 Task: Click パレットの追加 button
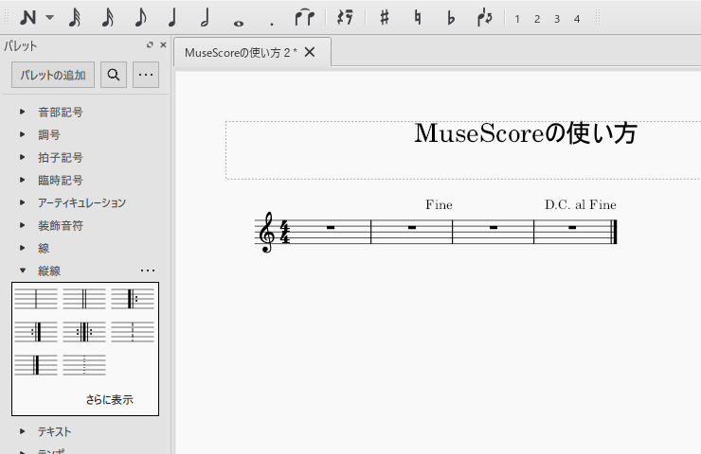pos(53,75)
